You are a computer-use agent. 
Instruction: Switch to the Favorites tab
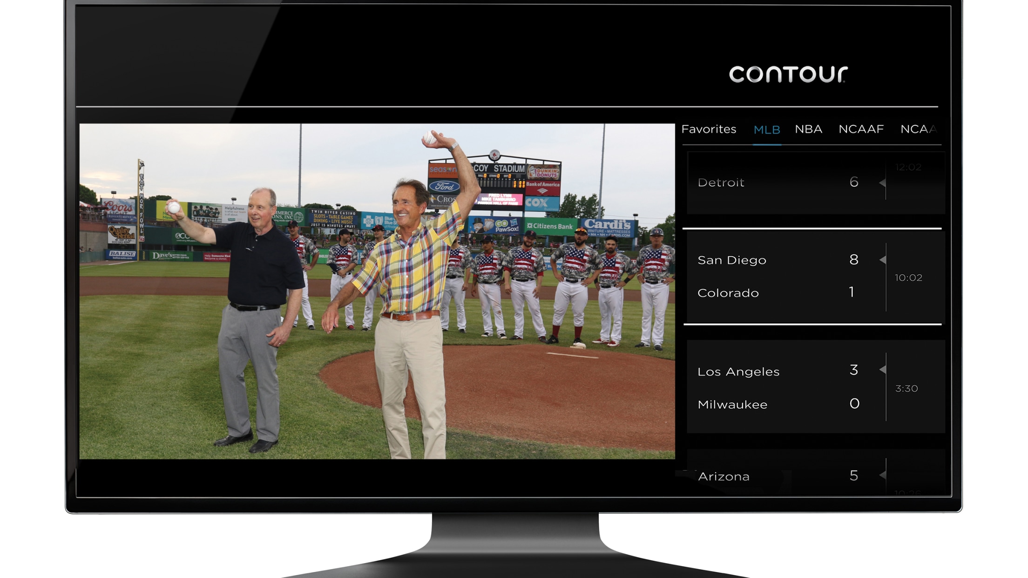[x=709, y=129]
